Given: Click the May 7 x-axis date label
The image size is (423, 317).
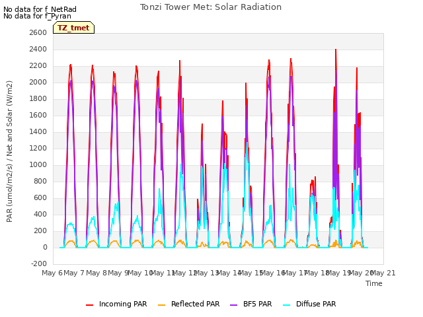Looking at the screenshot, I should [74, 273].
